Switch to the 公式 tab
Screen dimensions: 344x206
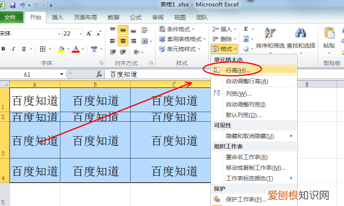point(135,18)
